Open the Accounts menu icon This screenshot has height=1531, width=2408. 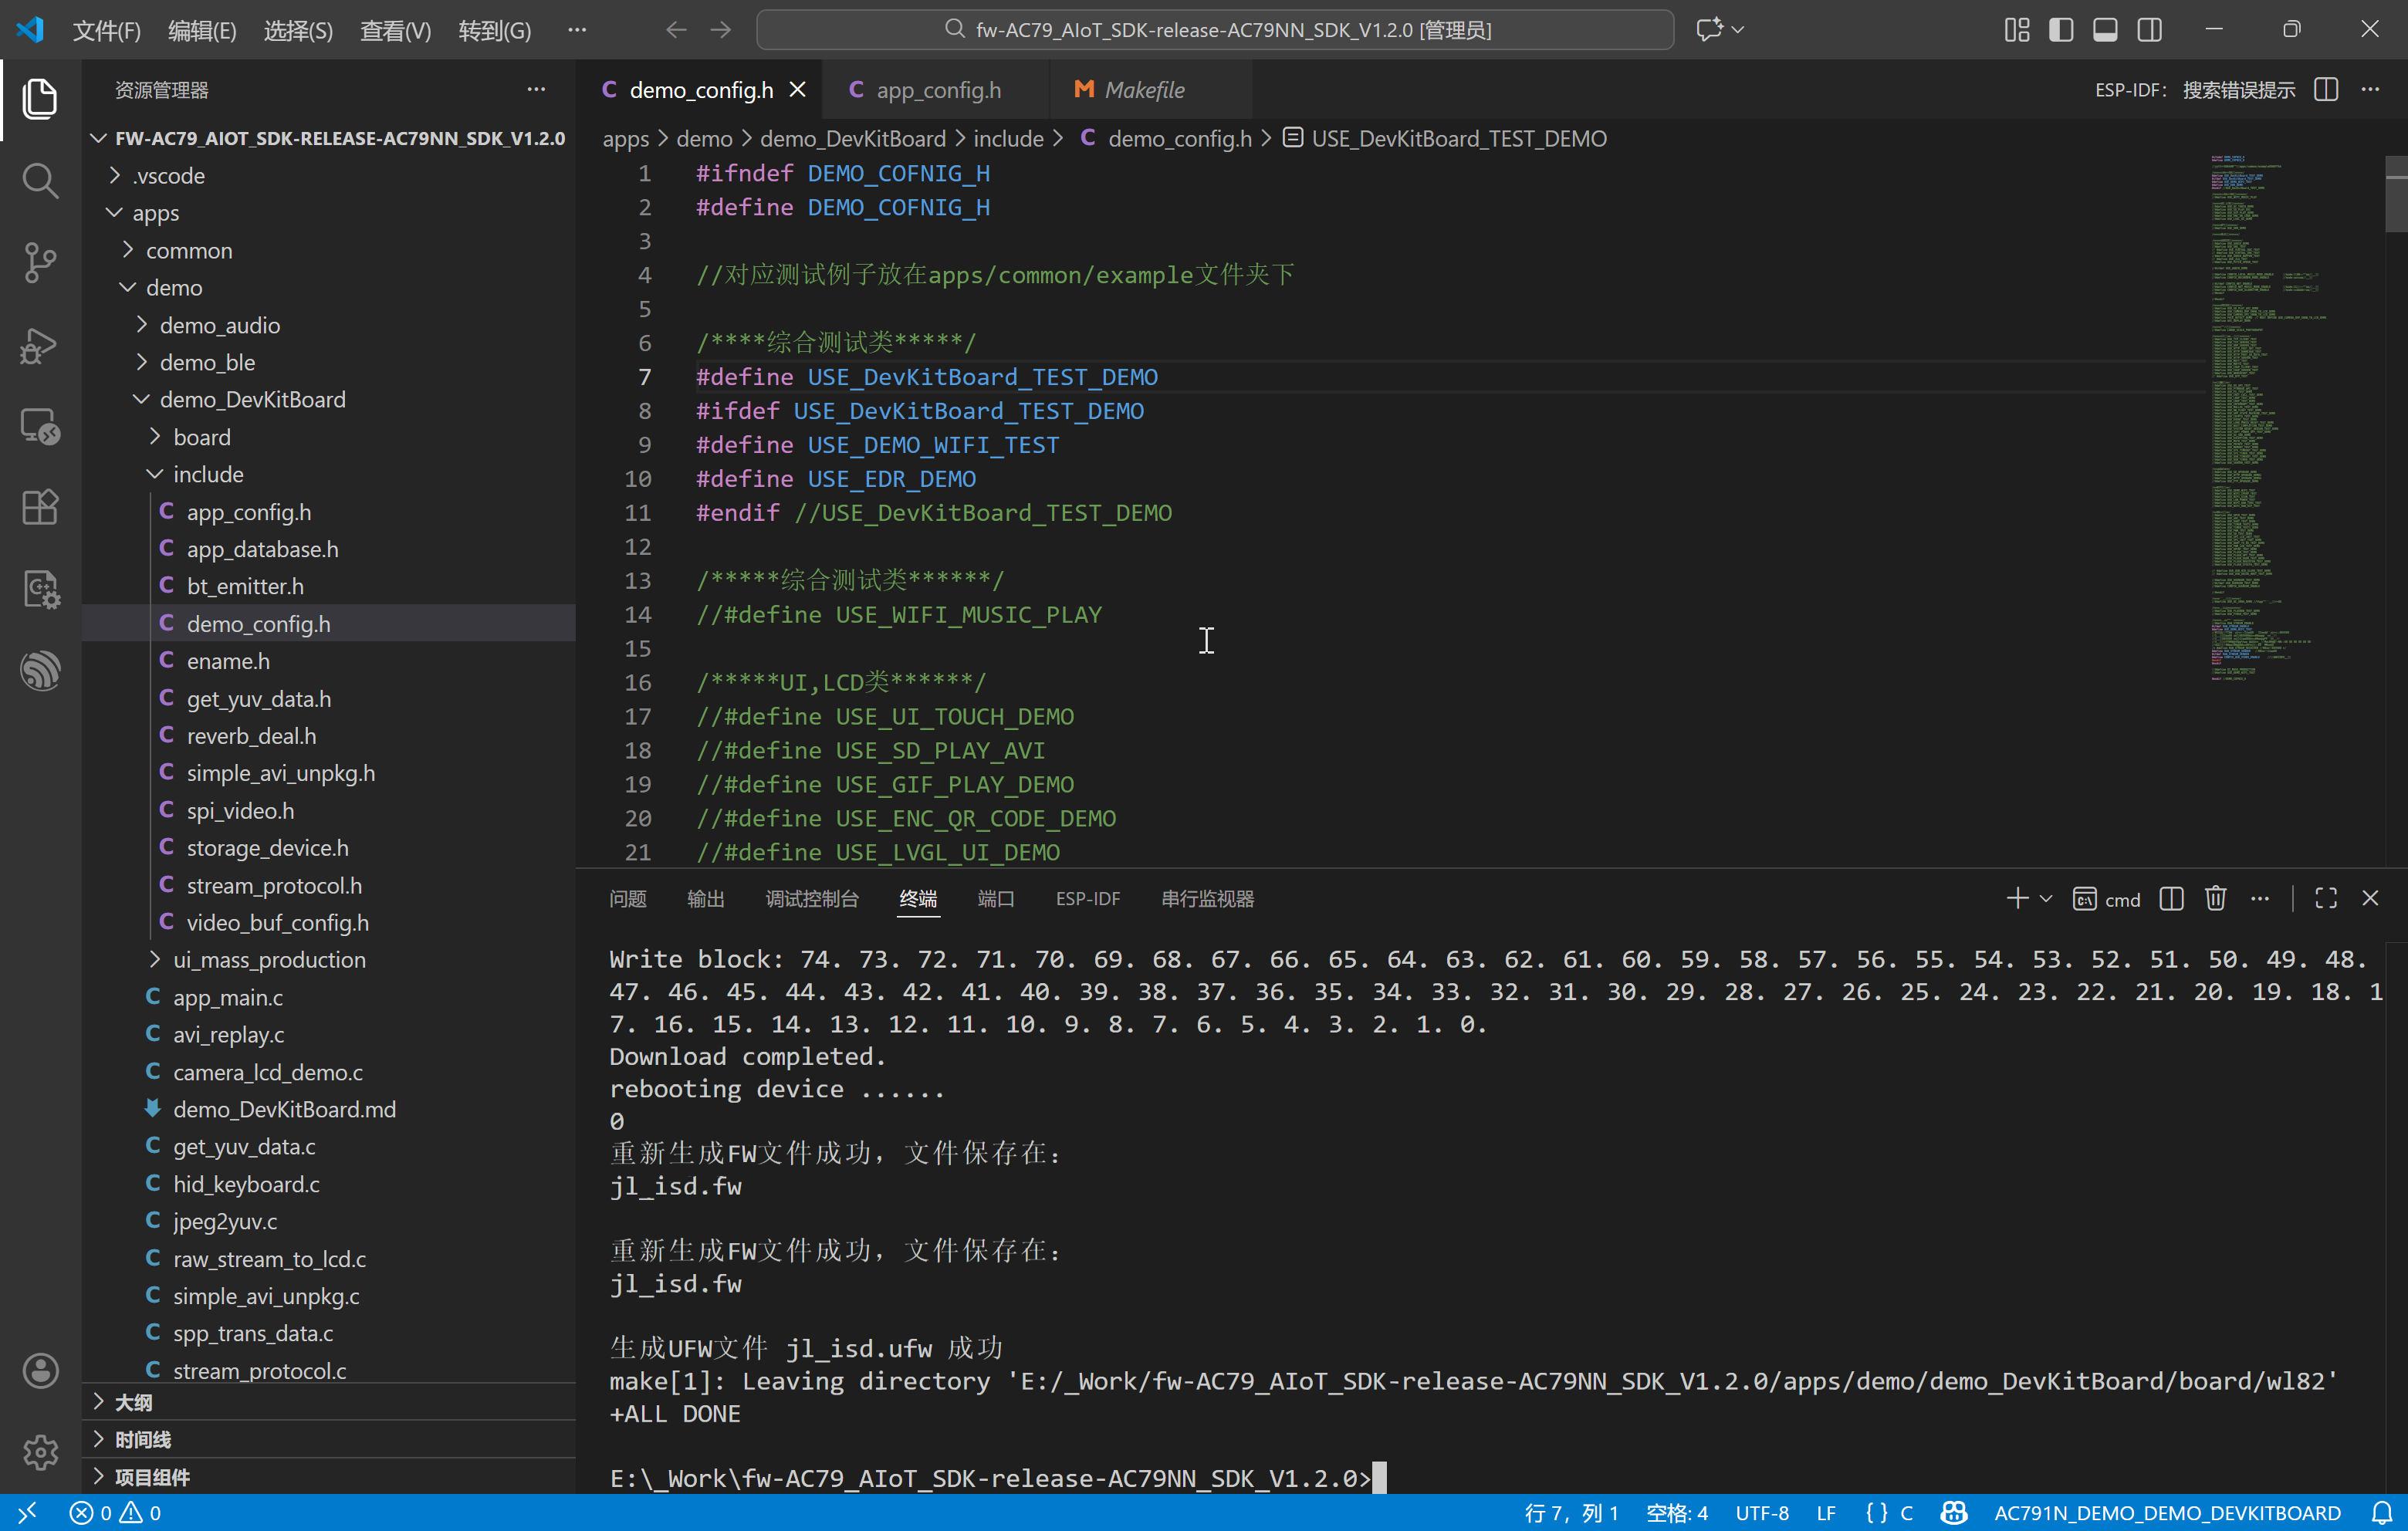coord(40,1371)
